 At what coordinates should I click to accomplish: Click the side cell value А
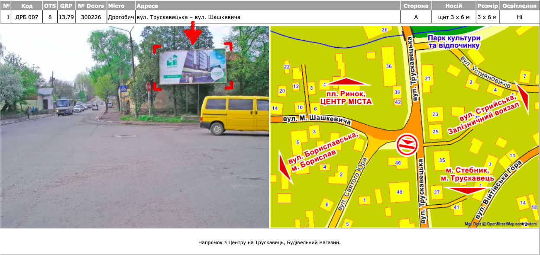416,17
